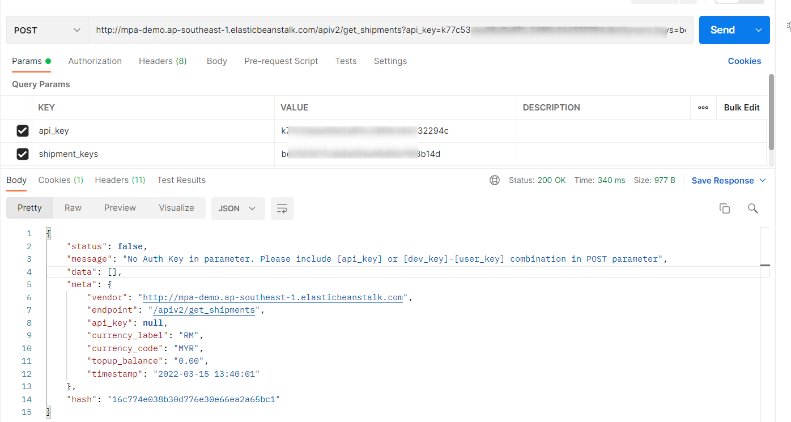Click the "currency_label": "RM" line

145,335
